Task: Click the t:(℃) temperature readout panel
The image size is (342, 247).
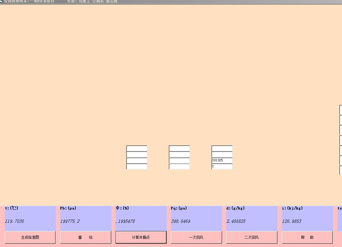Action: pos(30,218)
